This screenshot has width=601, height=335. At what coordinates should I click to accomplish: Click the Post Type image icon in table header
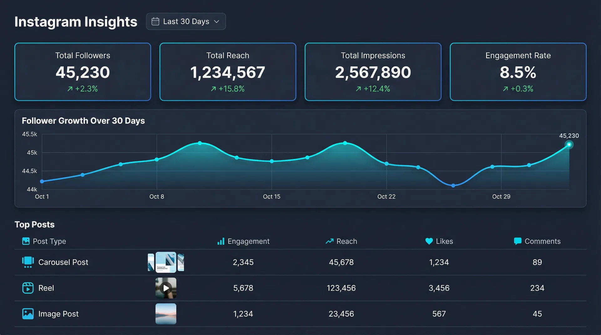[x=26, y=241]
